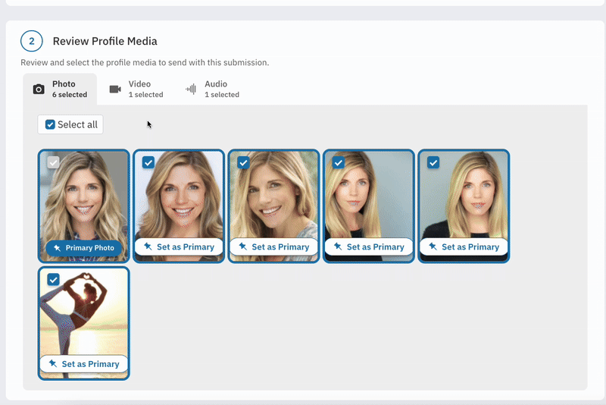Click the '1 selected' audio count
606x405 pixels.
[x=222, y=95]
